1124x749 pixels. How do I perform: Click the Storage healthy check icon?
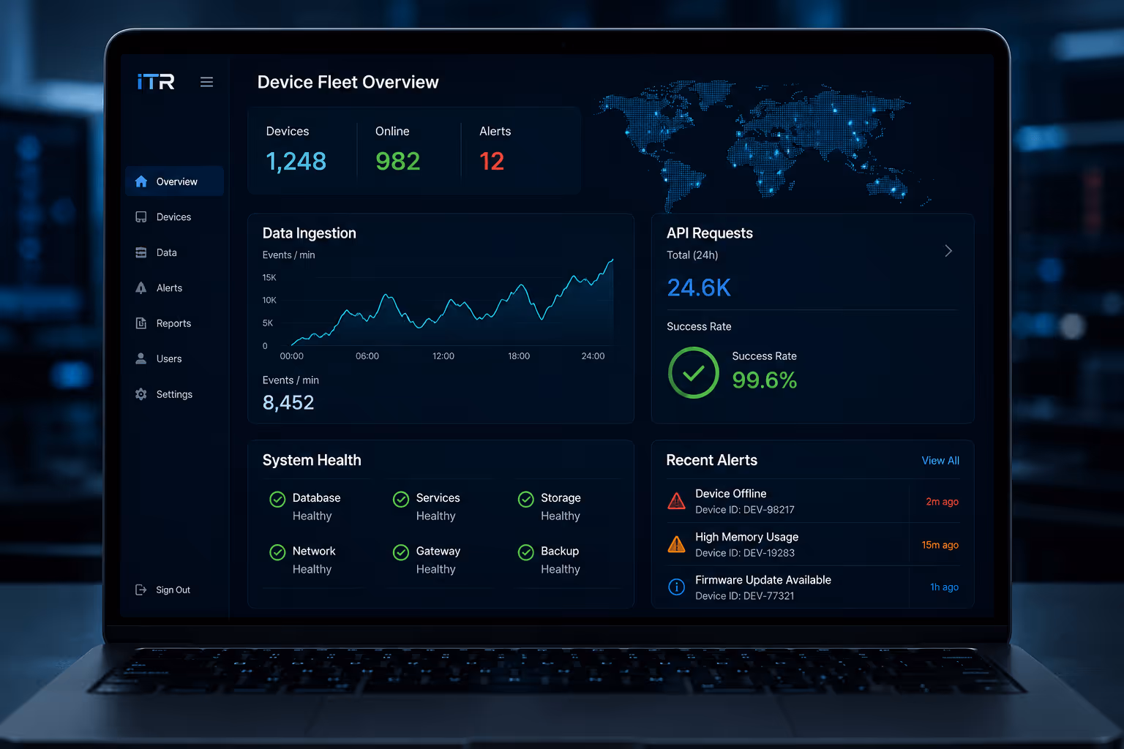525,499
